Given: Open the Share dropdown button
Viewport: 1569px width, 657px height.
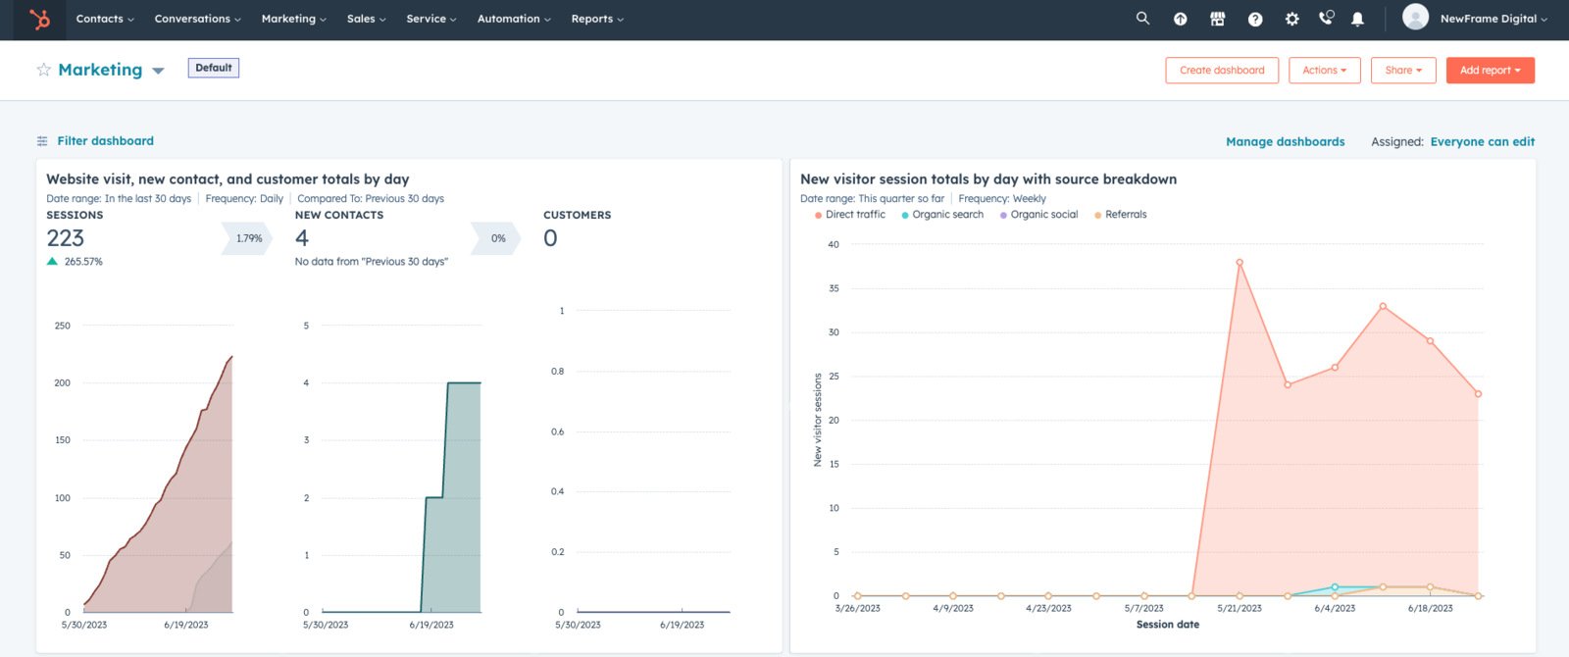Looking at the screenshot, I should tap(1403, 71).
